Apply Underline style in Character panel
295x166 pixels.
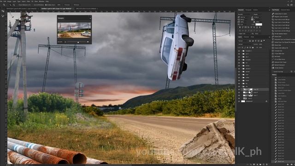pyautogui.click(x=257, y=28)
